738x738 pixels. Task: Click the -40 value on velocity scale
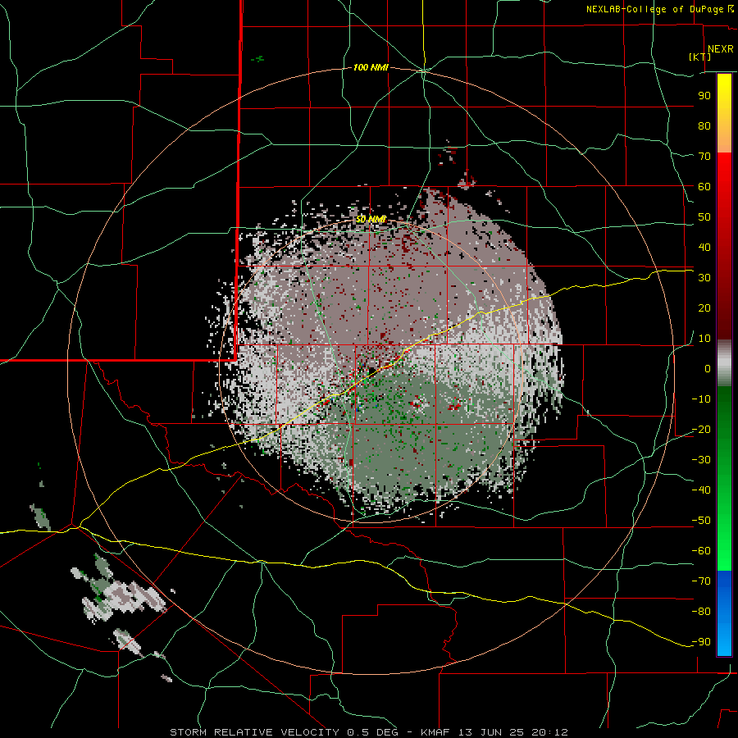[701, 490]
